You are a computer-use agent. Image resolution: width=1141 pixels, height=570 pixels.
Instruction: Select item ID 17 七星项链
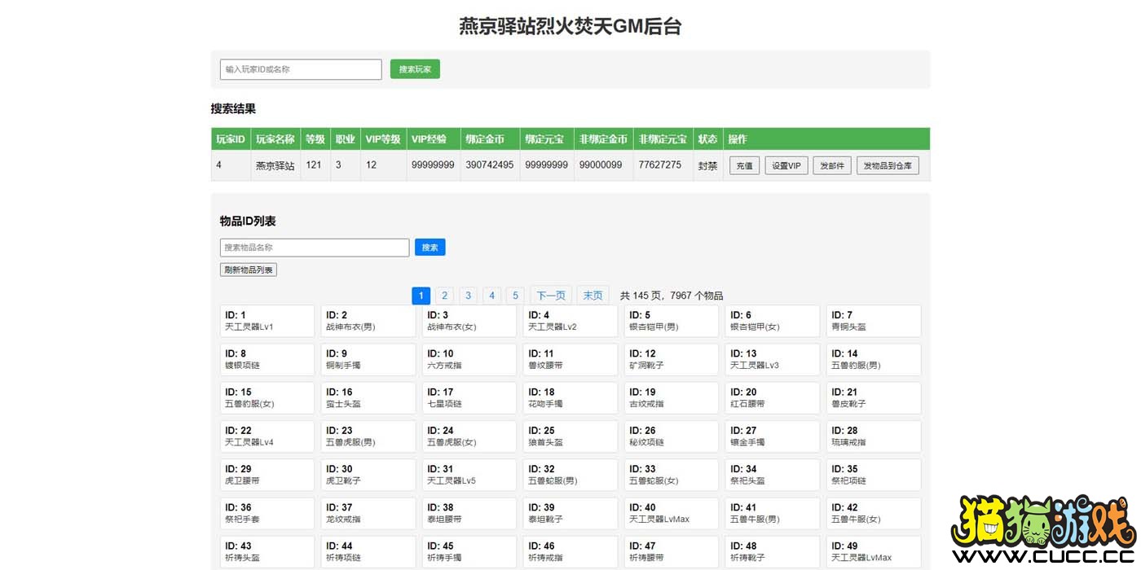[x=469, y=398]
